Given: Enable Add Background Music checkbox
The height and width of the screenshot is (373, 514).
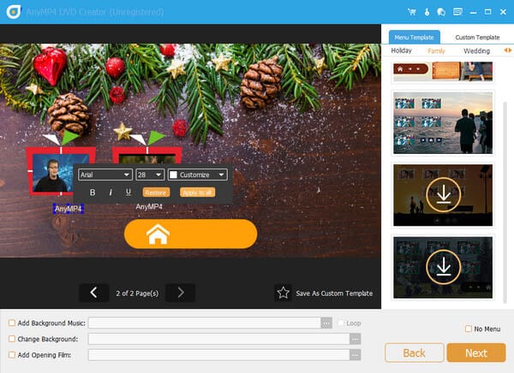Looking at the screenshot, I should 12,323.
